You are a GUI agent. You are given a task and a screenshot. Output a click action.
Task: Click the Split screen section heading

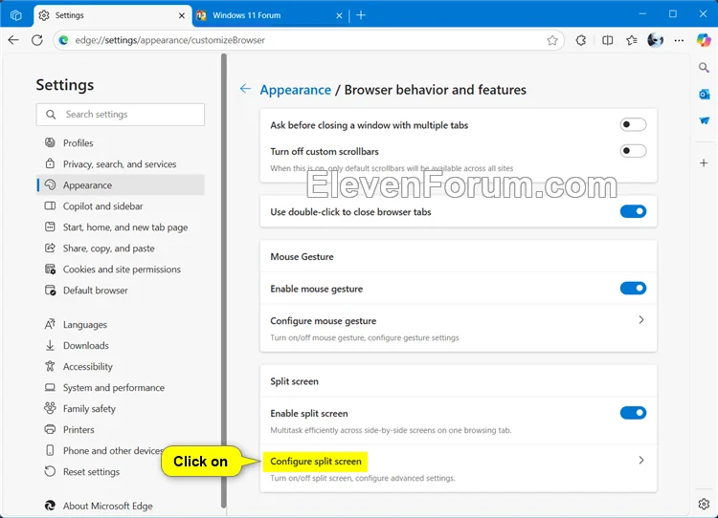[x=294, y=381]
